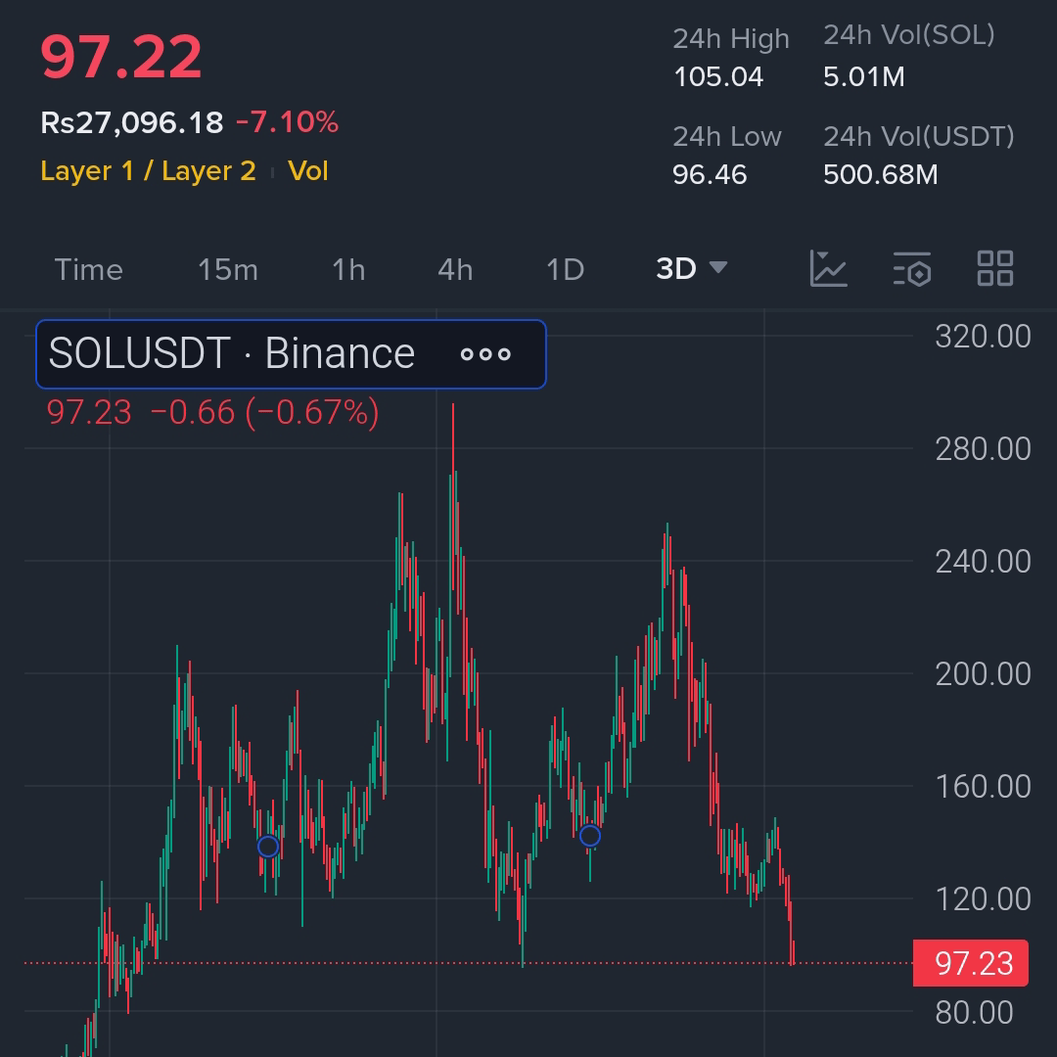Click the 280.00 price axis label
Viewport: 1057px width, 1057px height.
[x=983, y=449]
